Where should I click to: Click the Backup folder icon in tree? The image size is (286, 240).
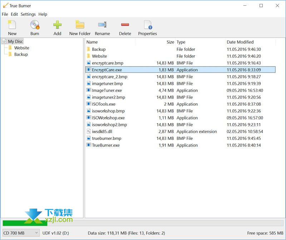click(10, 54)
